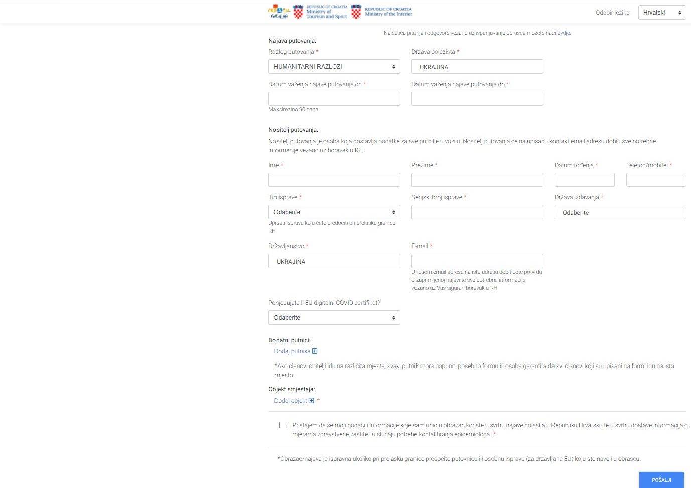
Task: Follow the 'ovdje' FAQ link
Action: pos(563,33)
